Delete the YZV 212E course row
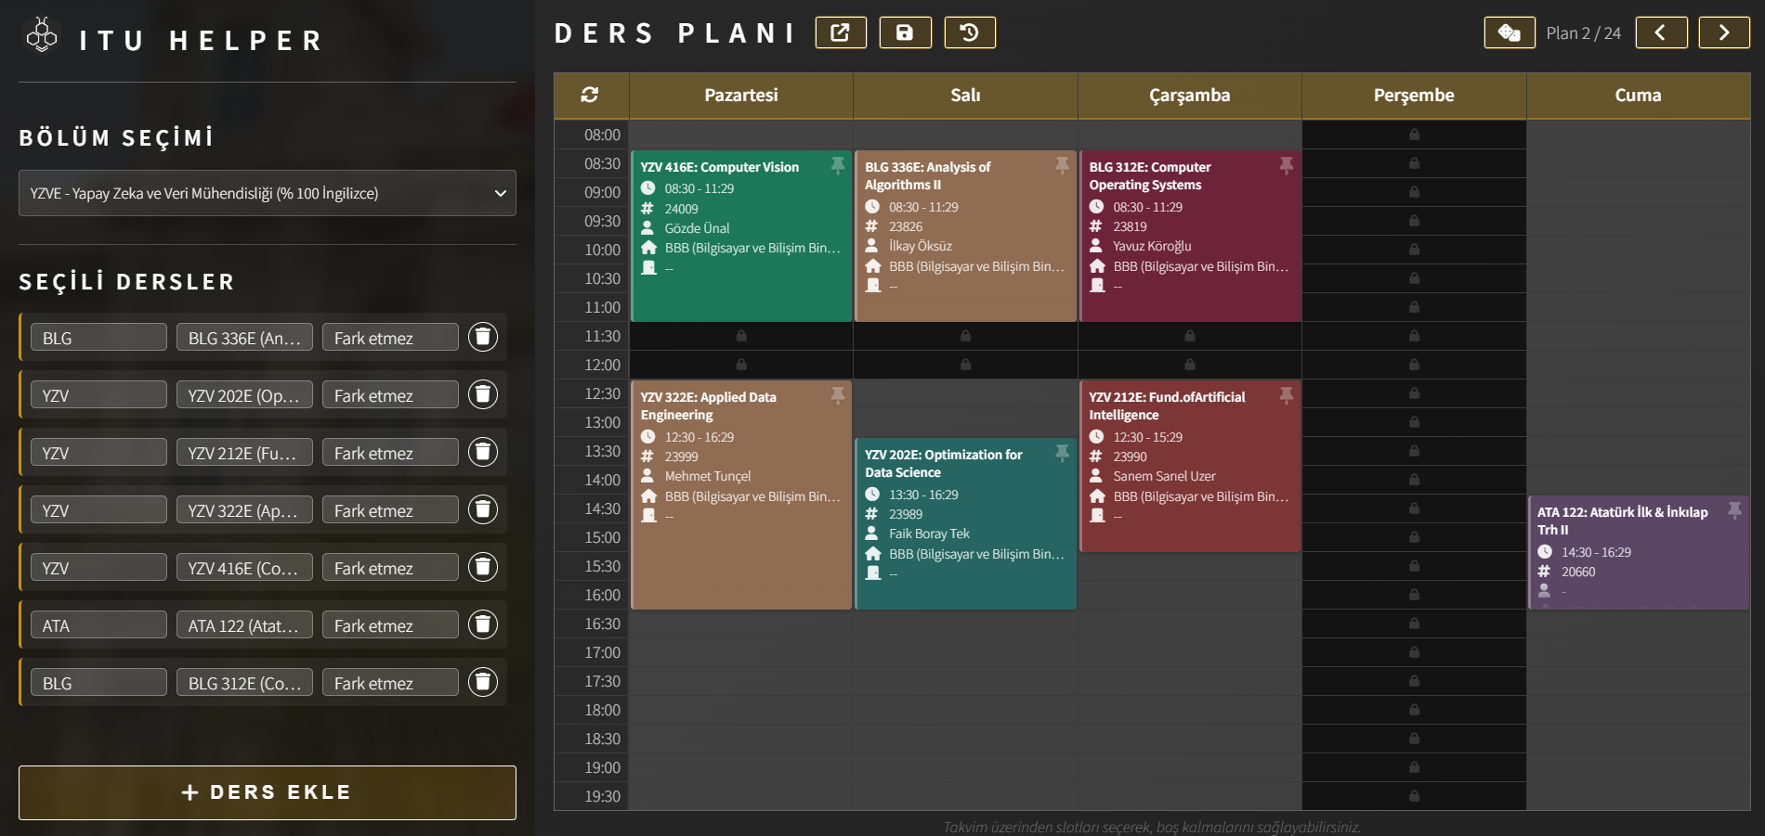 click(x=483, y=452)
